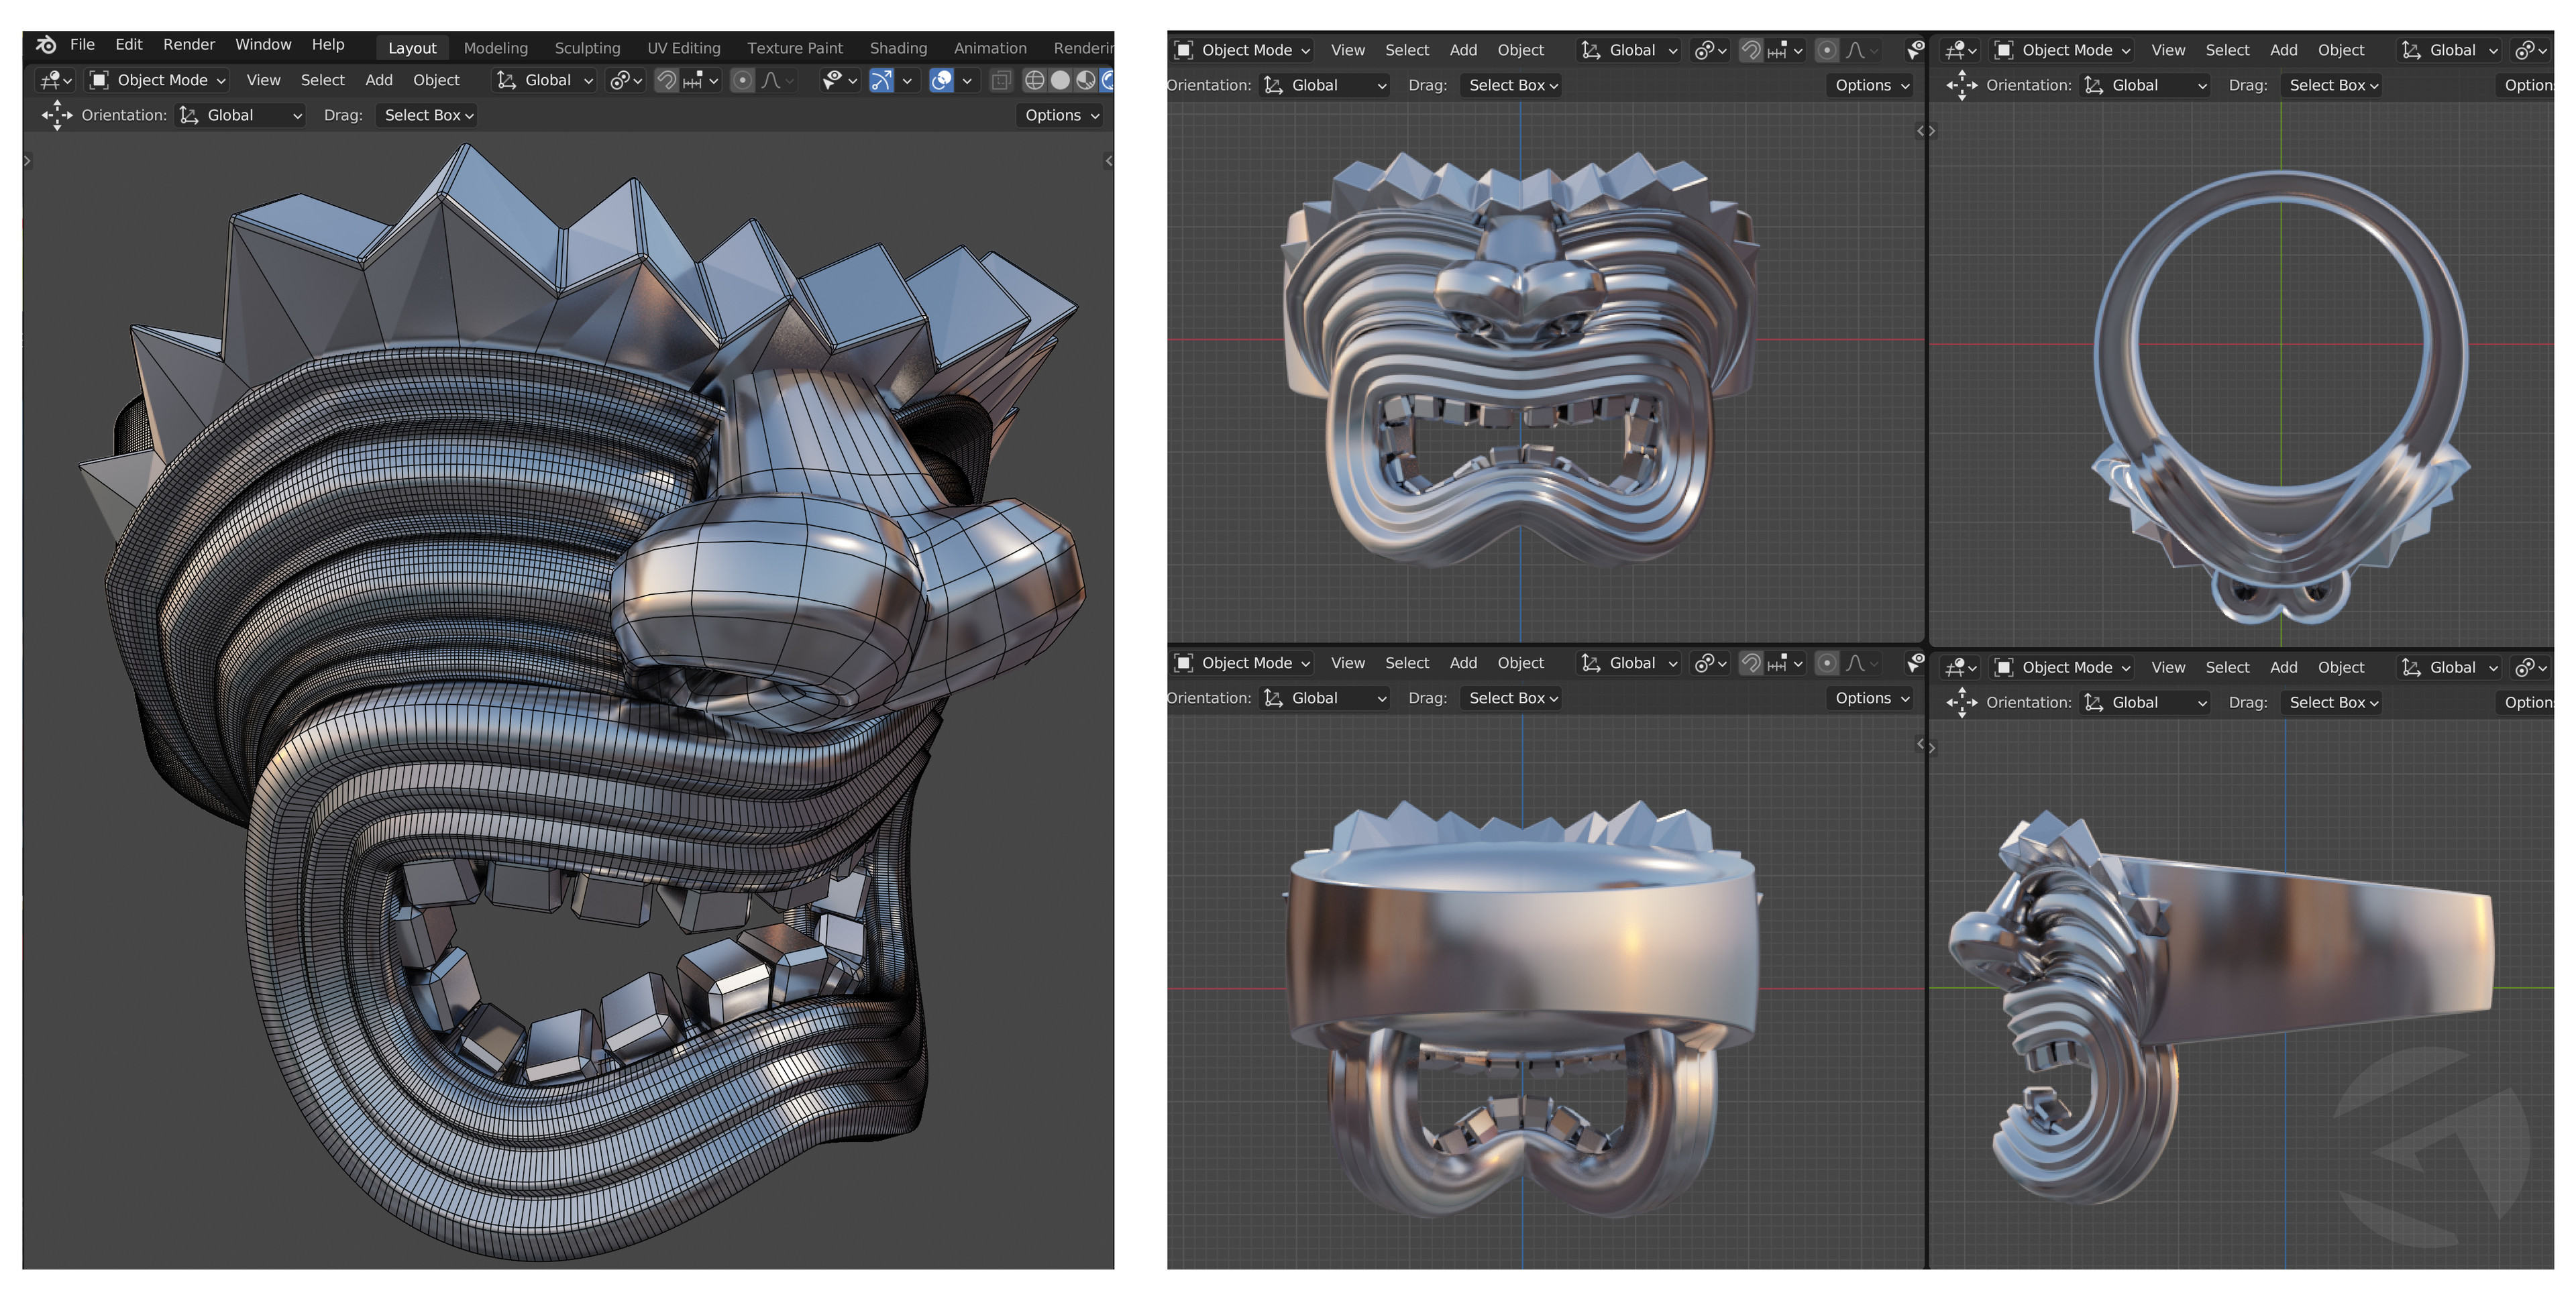Open the overlays sphere icon

point(942,81)
